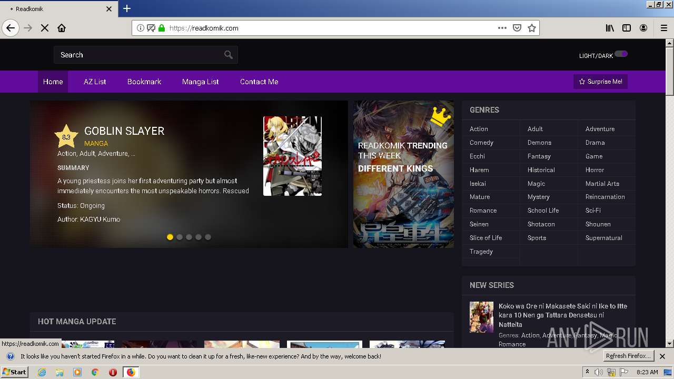The image size is (674, 379).
Task: Open the Opera taskbar icon
Action: (113, 372)
